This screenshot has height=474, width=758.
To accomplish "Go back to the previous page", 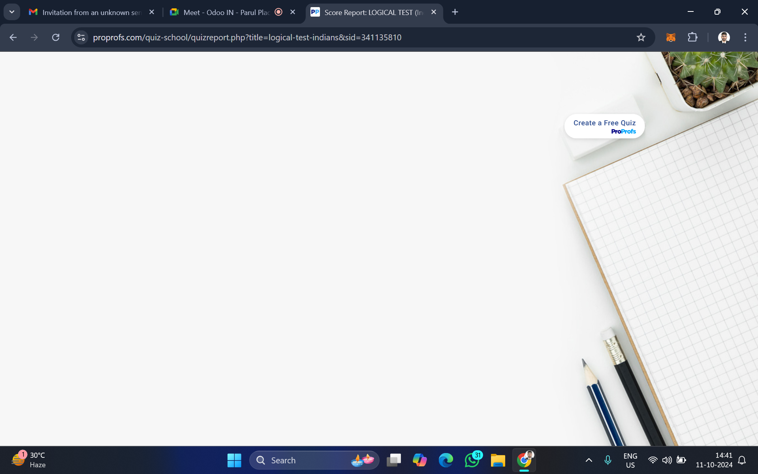I will [13, 38].
